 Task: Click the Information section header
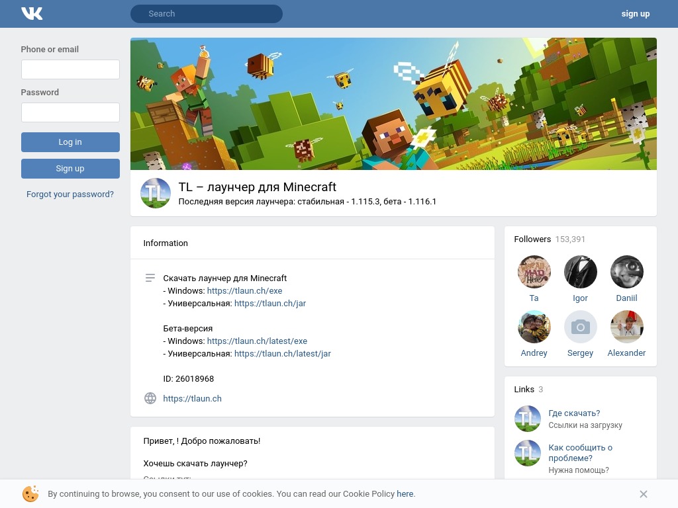(166, 243)
